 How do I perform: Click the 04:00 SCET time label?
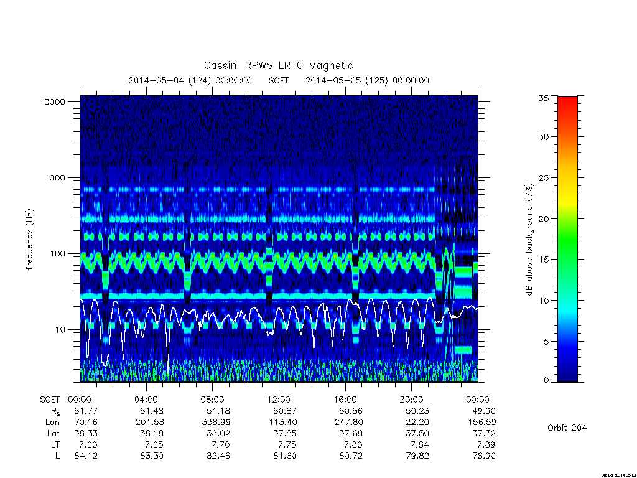click(x=146, y=400)
